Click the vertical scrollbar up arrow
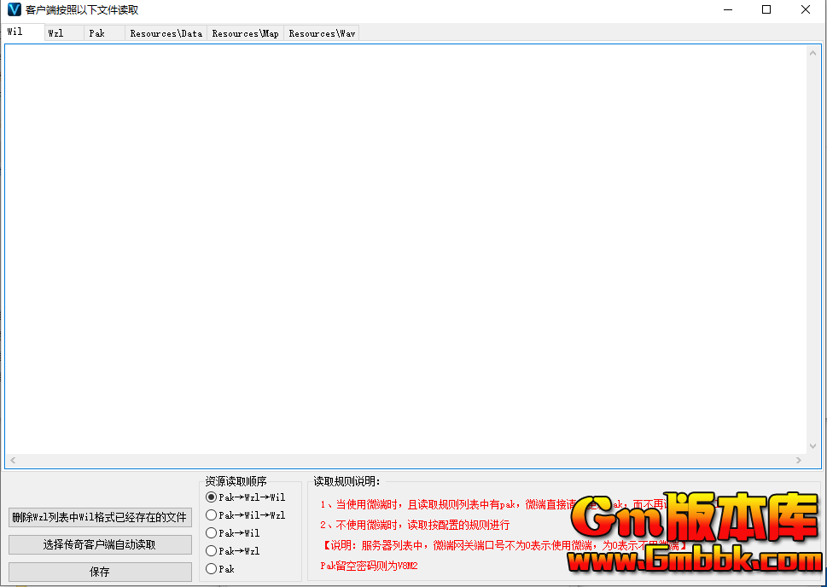The width and height of the screenshot is (827, 587). (x=813, y=53)
